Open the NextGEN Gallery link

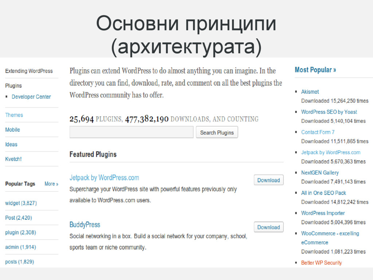coord(320,172)
